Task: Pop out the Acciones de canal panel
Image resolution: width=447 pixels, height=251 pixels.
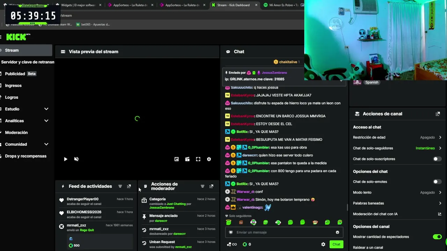Action: coord(438,114)
